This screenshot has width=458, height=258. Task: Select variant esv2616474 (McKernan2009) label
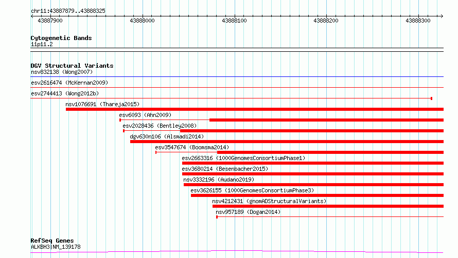[69, 83]
